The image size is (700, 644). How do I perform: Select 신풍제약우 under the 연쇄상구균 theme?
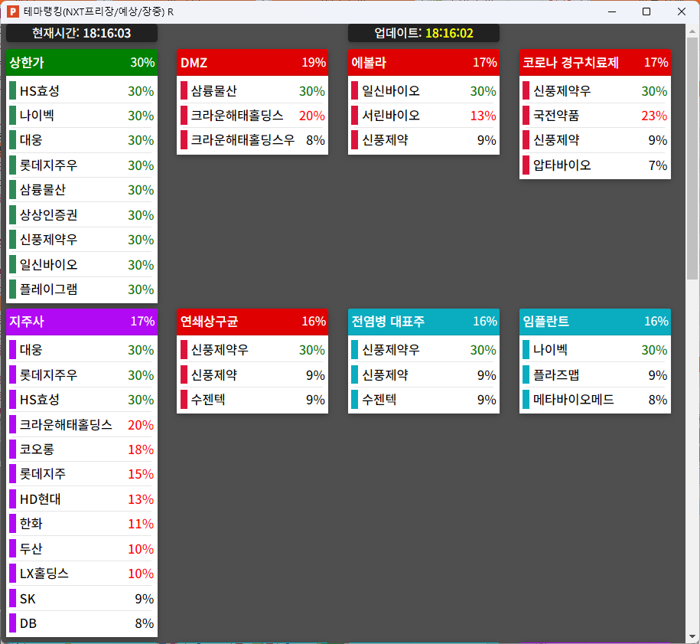click(x=252, y=350)
